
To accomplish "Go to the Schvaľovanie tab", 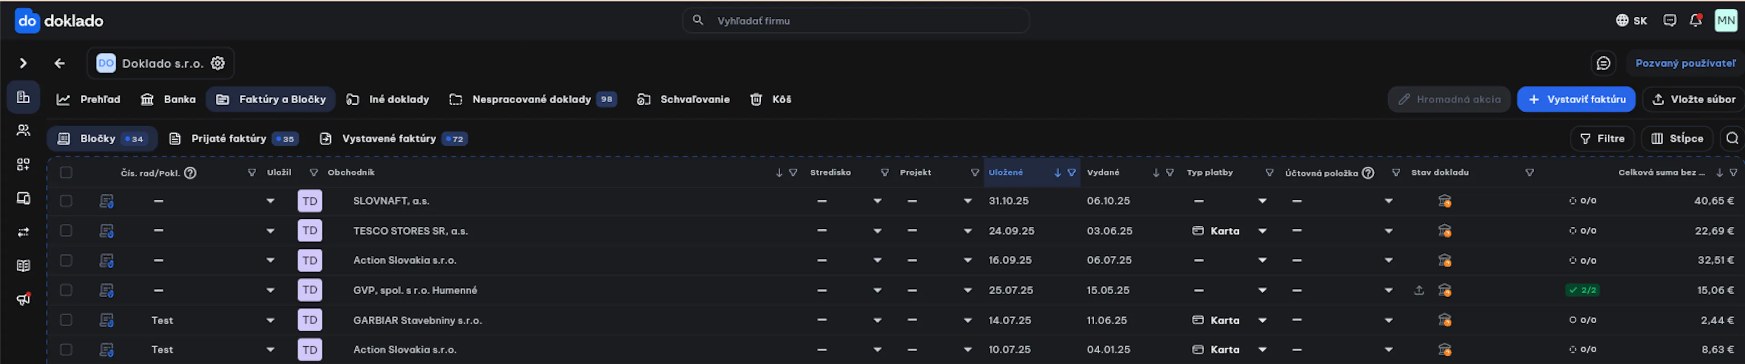I will coord(683,99).
